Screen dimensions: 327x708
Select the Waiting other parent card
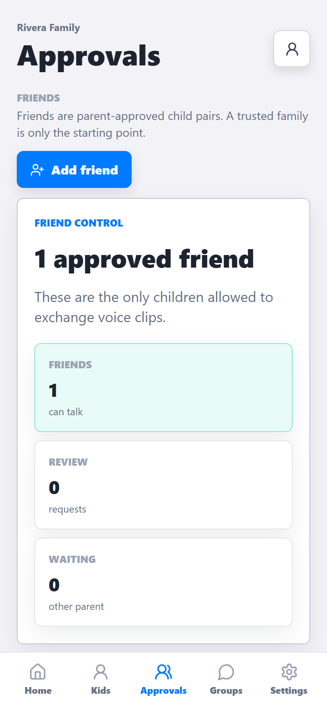tap(163, 582)
